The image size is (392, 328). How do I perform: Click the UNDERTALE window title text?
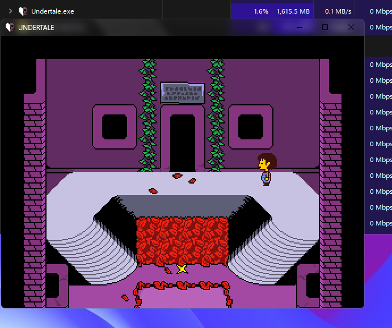[x=36, y=27]
